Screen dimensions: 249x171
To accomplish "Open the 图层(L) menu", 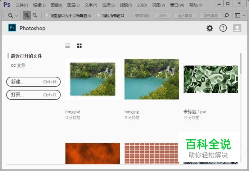I will coord(73,5).
